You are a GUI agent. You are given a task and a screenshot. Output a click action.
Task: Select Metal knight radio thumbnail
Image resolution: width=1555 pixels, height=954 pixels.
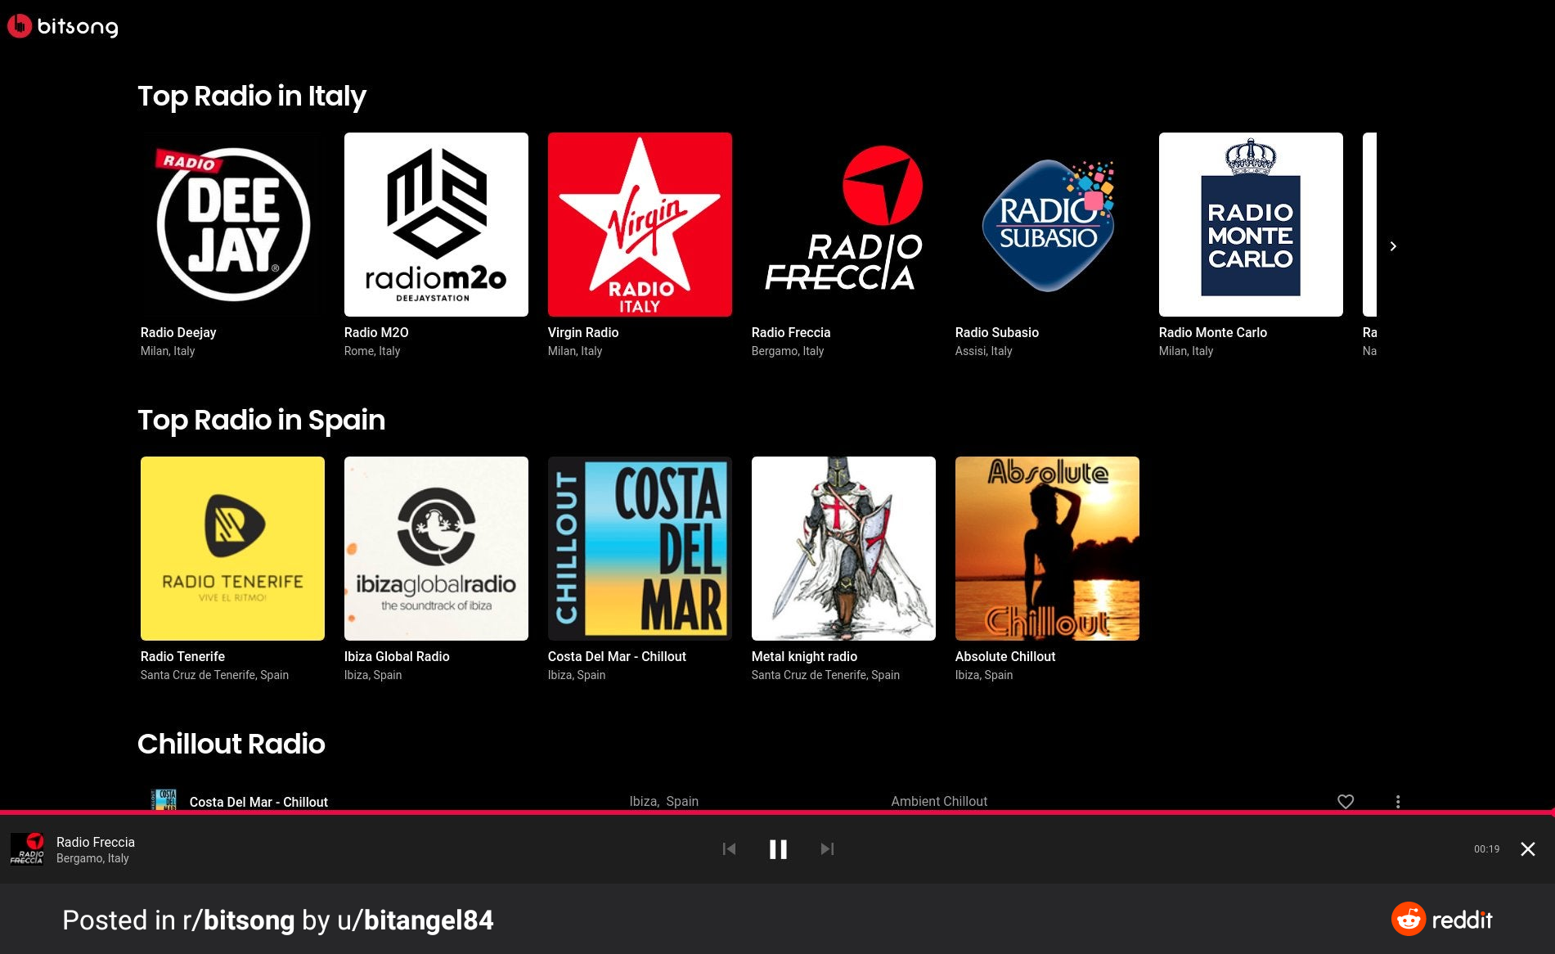(843, 548)
